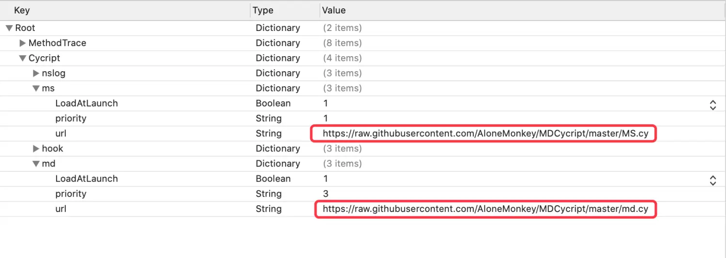726x258 pixels.
Task: Select the LoadAtLaunch key under ms
Action: pyautogui.click(x=86, y=104)
